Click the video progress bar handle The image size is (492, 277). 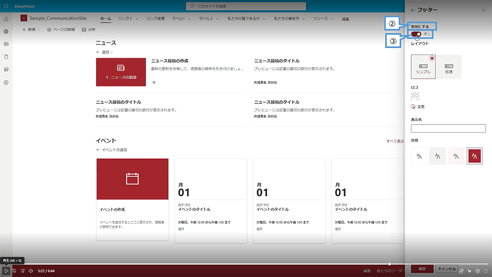(x=389, y=264)
